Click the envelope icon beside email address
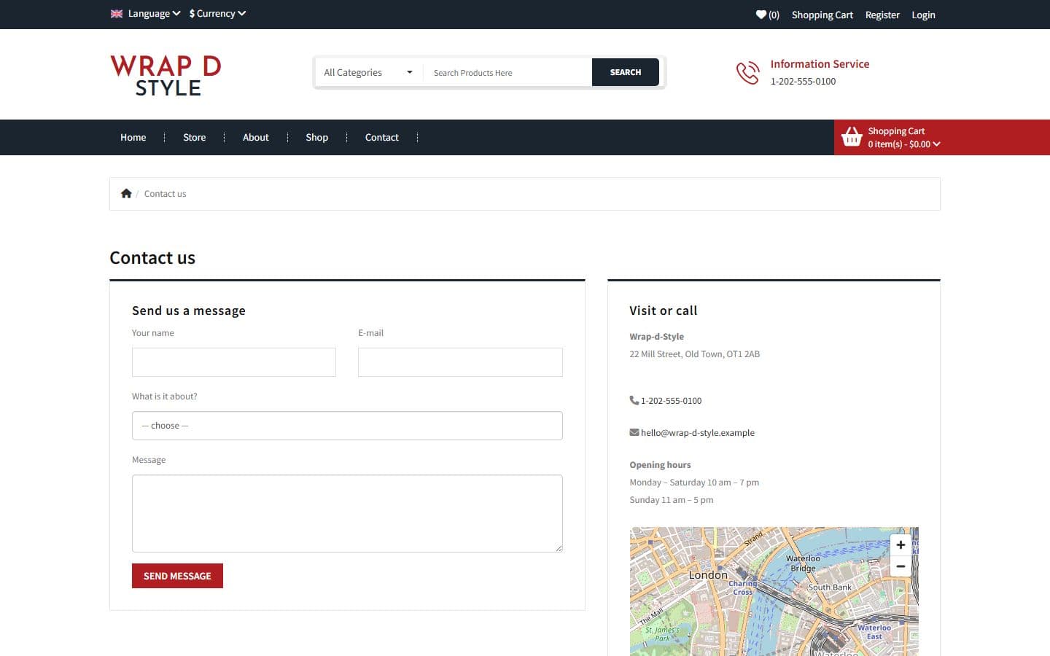 (x=634, y=432)
